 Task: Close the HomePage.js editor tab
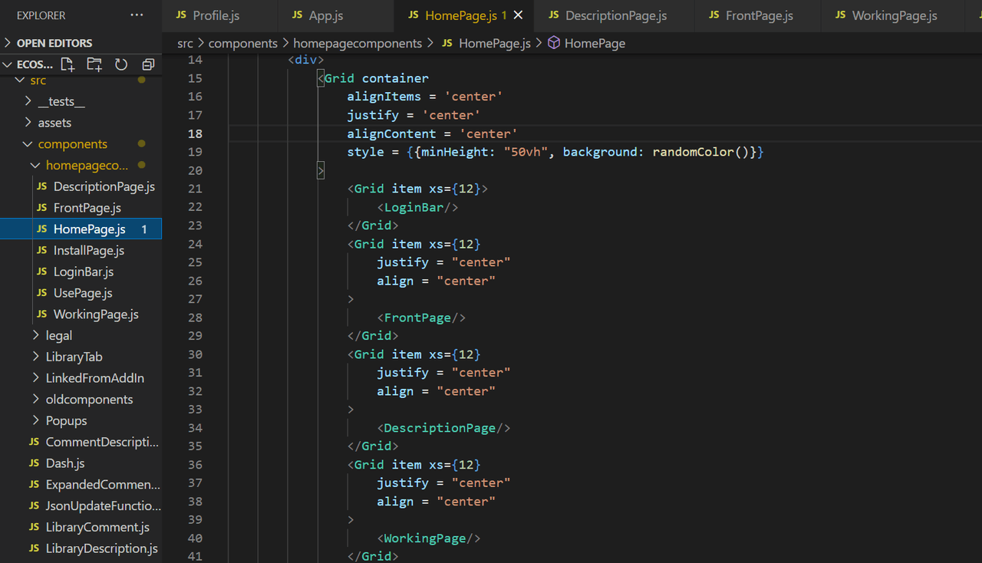tap(518, 15)
